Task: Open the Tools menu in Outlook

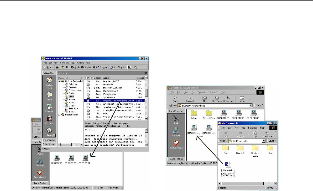Action: click(73, 63)
